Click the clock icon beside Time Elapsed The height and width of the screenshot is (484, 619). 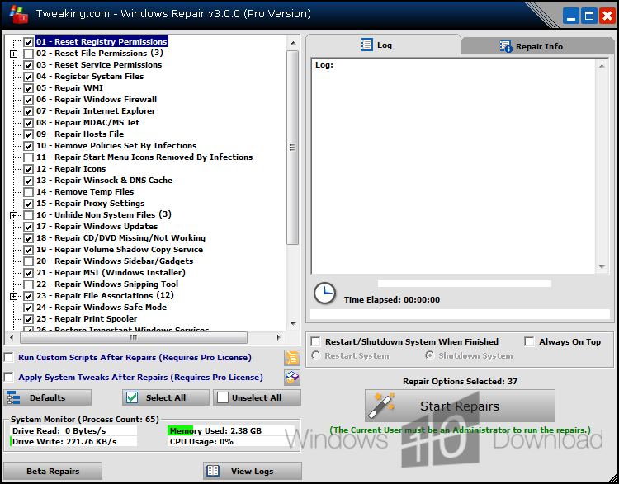point(324,293)
